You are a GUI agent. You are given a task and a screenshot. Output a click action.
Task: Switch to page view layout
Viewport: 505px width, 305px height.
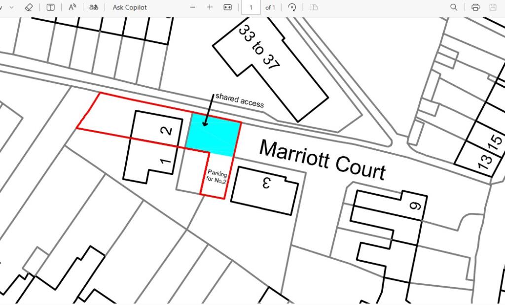pos(314,7)
